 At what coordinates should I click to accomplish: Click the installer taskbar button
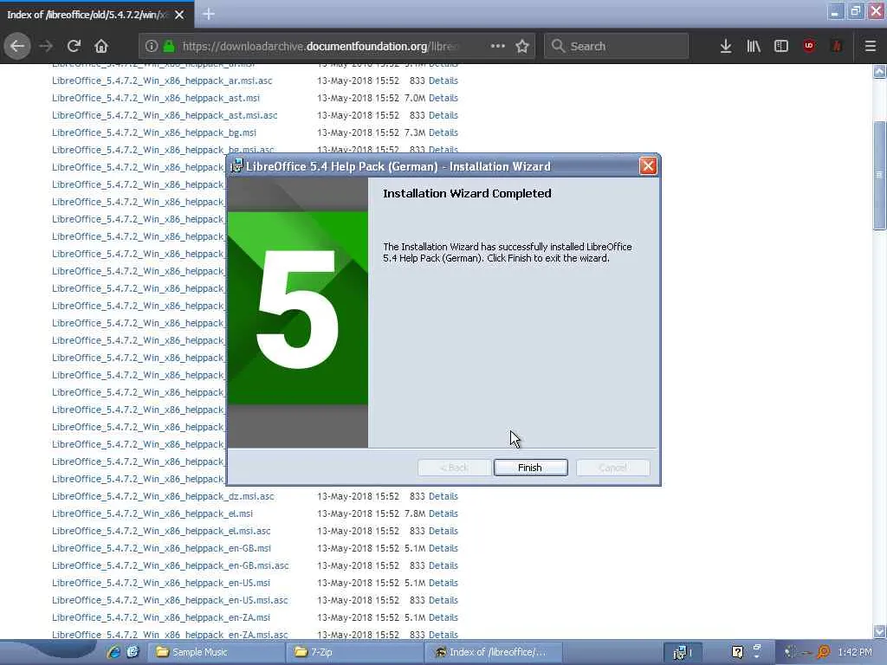pos(683,652)
